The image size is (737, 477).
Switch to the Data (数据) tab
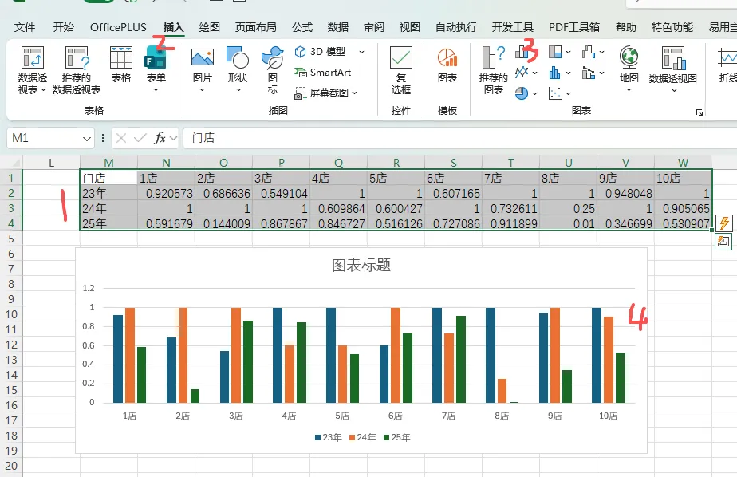338,27
